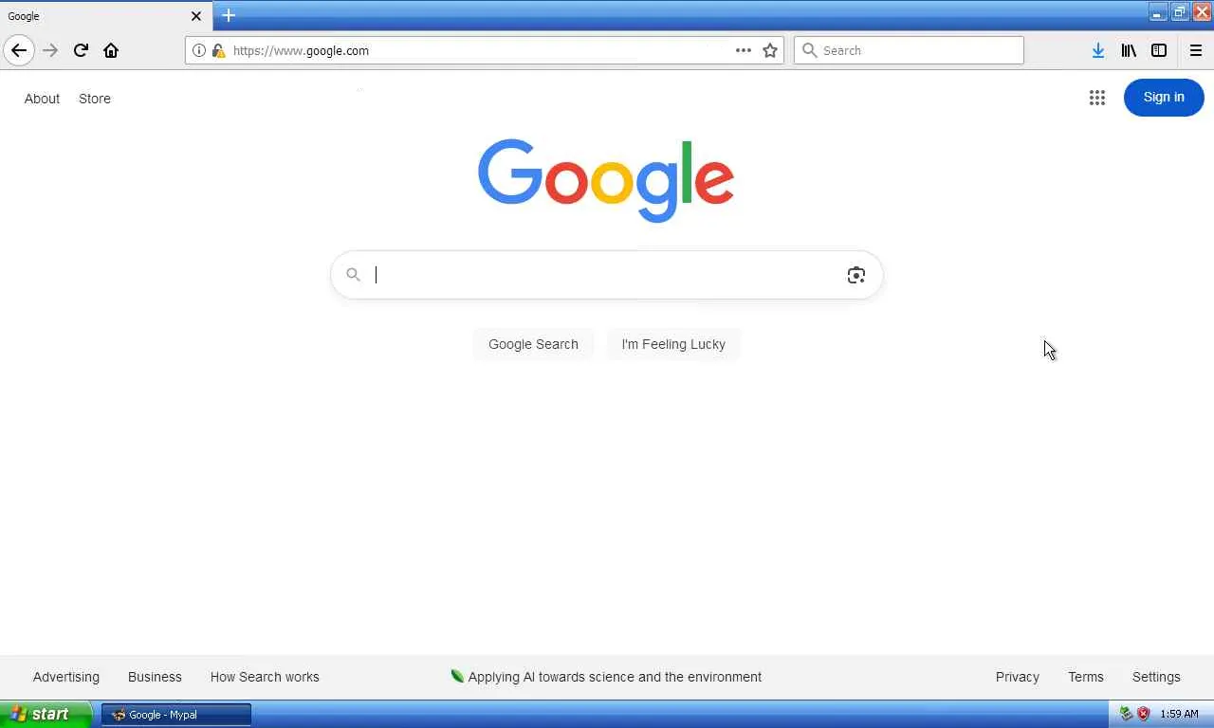
Task: Bookmark this page with the star
Action: click(x=770, y=50)
